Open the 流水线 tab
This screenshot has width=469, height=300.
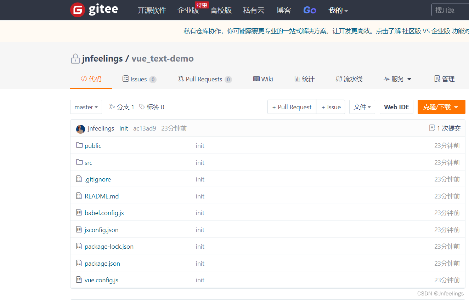point(349,79)
